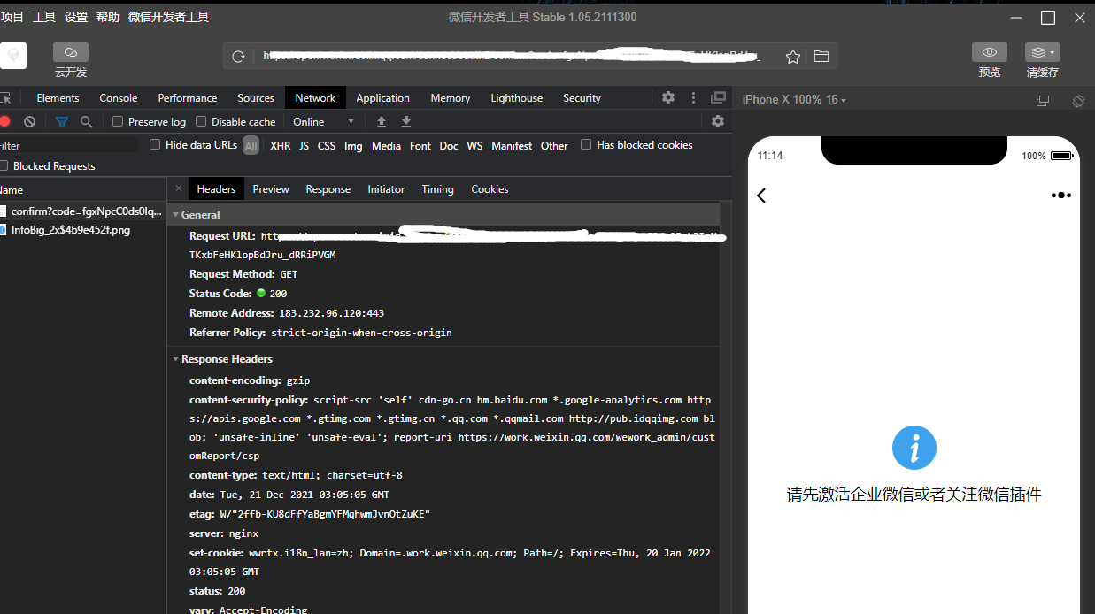Enable the Disable cache checkbox

[201, 121]
